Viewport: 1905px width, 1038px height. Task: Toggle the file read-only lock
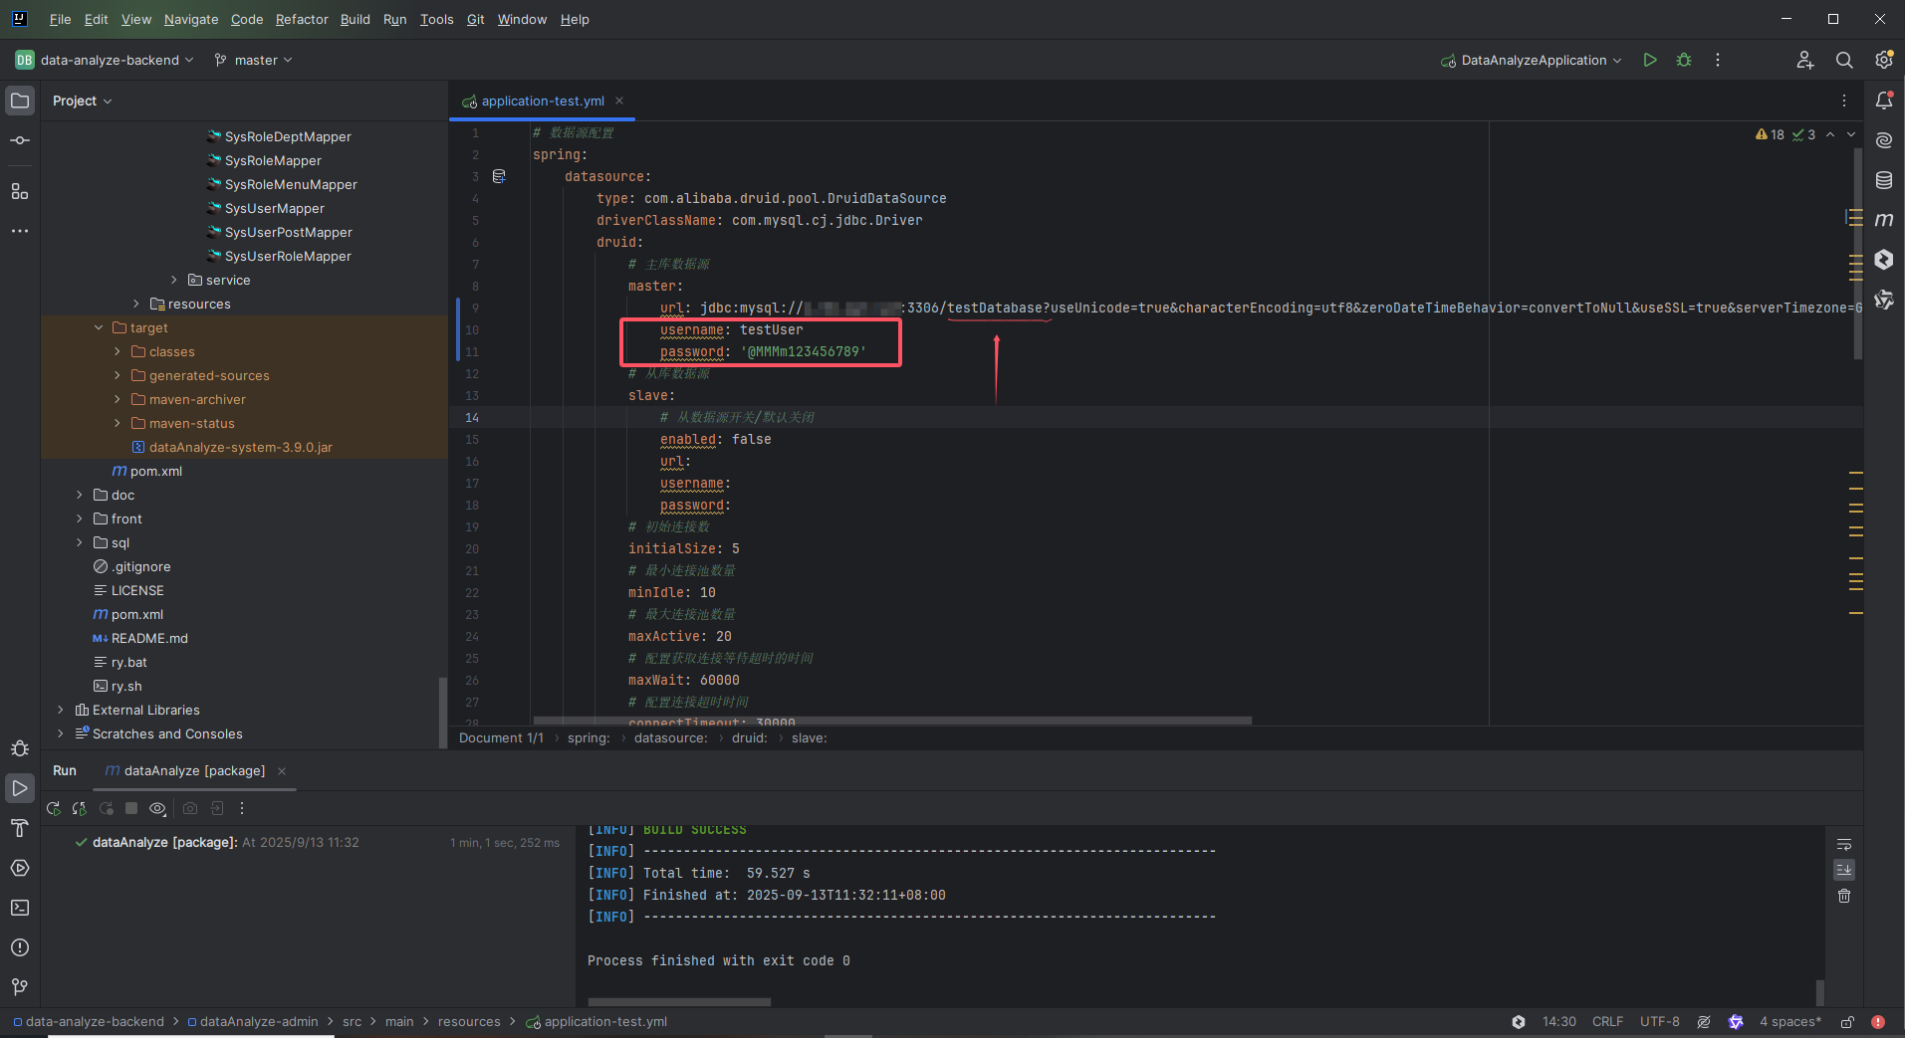(x=1847, y=1021)
